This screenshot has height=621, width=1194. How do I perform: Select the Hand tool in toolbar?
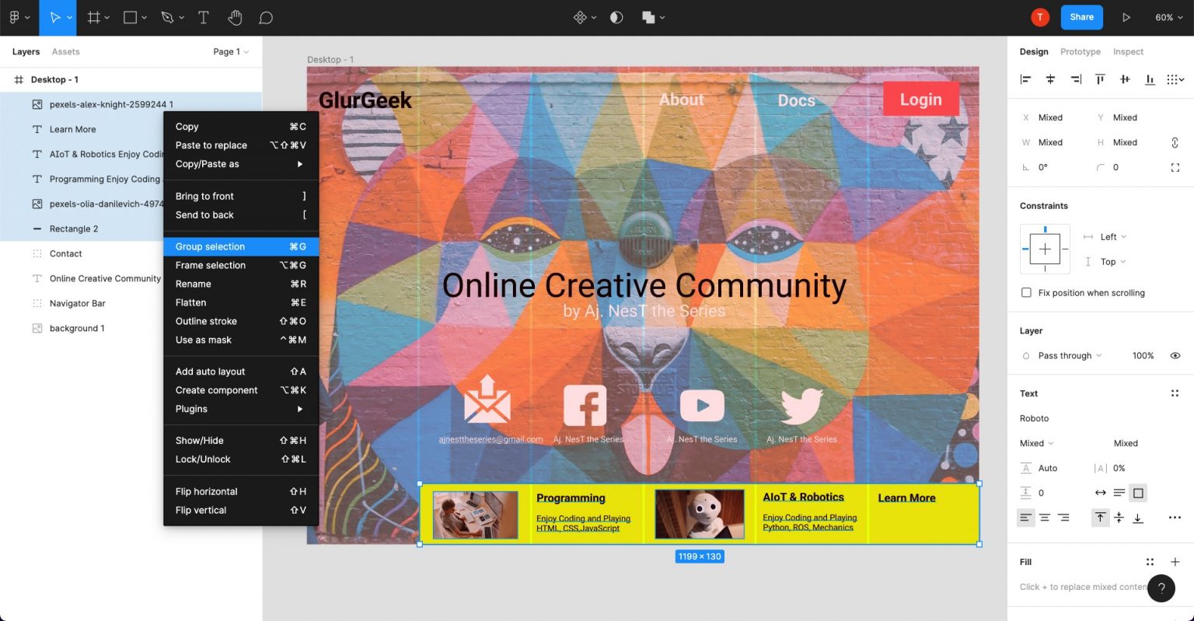pyautogui.click(x=235, y=17)
